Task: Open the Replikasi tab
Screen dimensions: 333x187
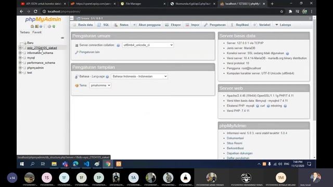Action: (240, 25)
